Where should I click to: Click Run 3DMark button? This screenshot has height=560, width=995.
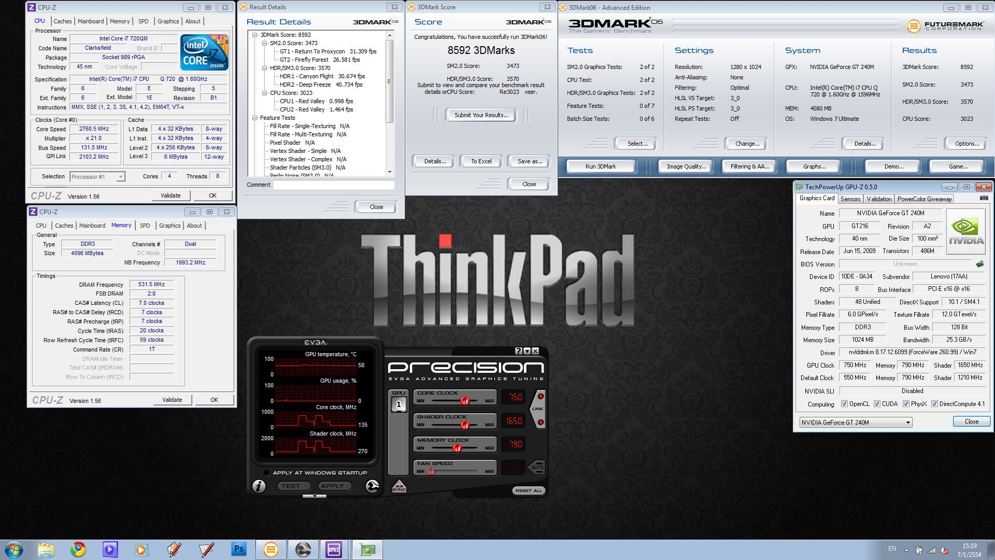600,166
